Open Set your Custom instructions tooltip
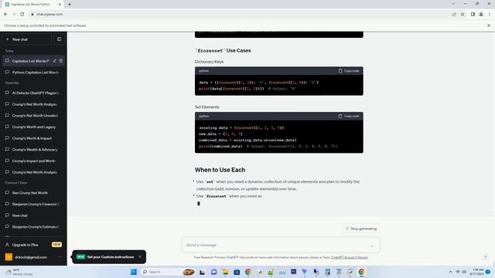Image resolution: width=495 pixels, height=278 pixels. pyautogui.click(x=110, y=257)
